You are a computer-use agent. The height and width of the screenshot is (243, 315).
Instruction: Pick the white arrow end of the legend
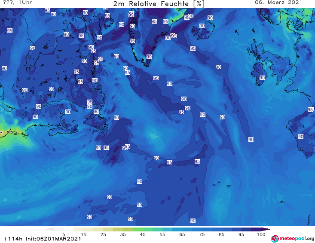pos(49,229)
